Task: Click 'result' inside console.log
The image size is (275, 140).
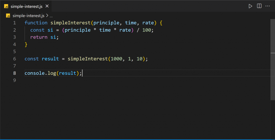Action: tap(67, 73)
